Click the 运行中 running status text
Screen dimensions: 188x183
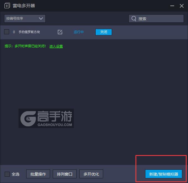point(79,32)
